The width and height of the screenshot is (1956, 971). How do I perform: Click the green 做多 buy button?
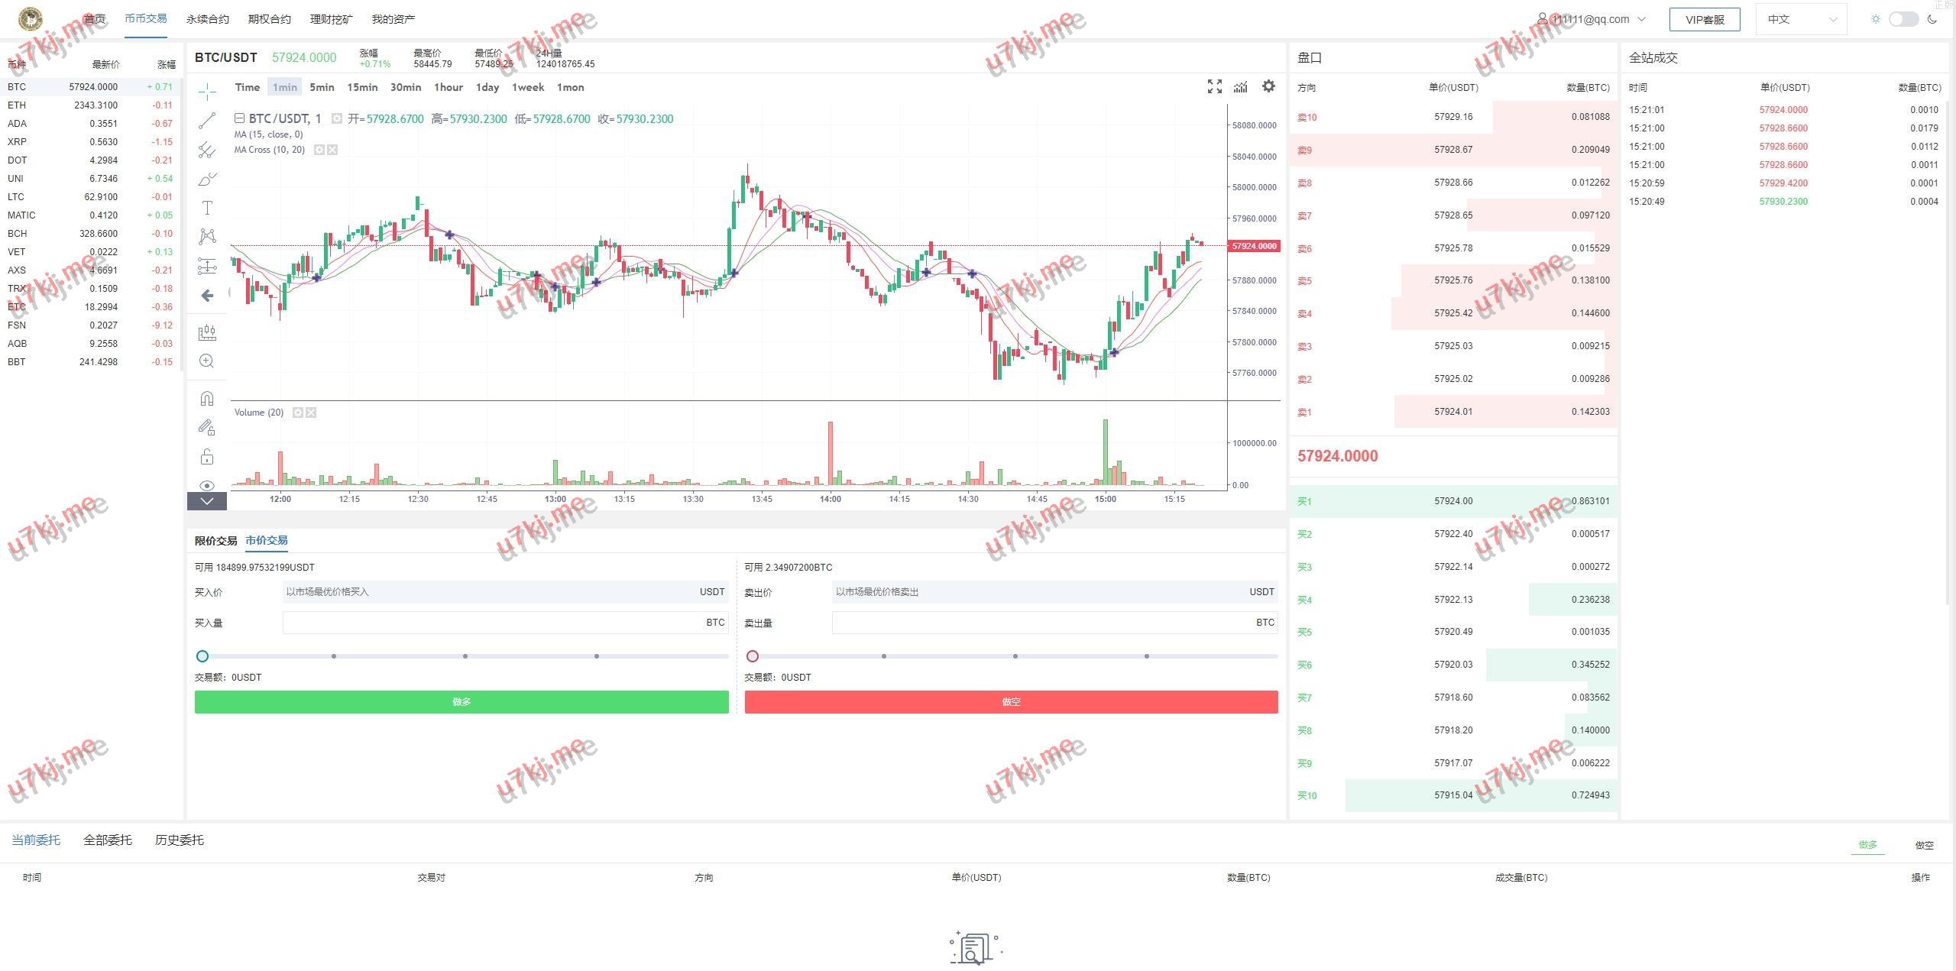tap(461, 702)
